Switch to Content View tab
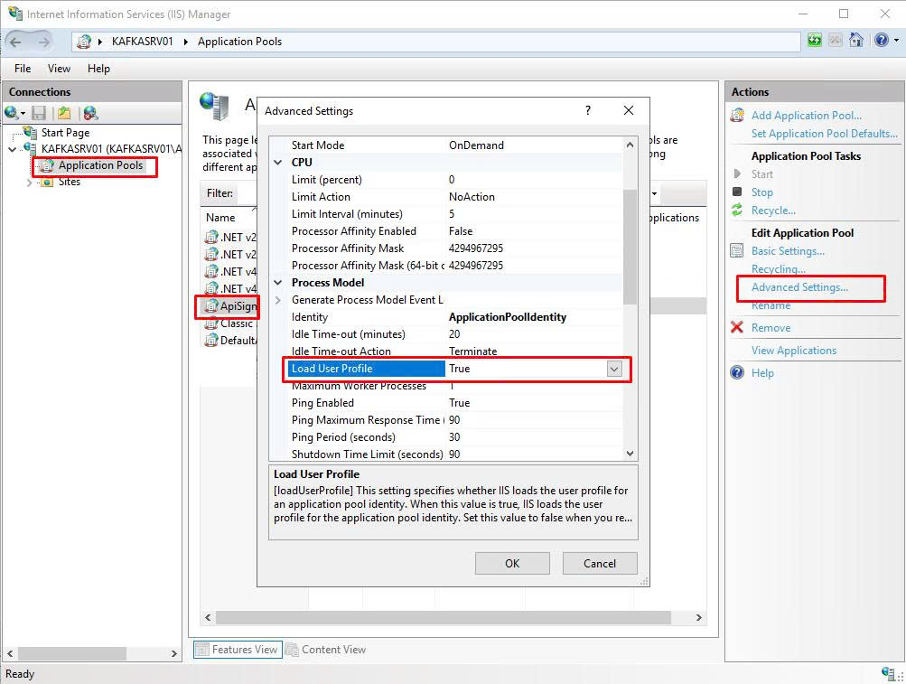 [326, 650]
